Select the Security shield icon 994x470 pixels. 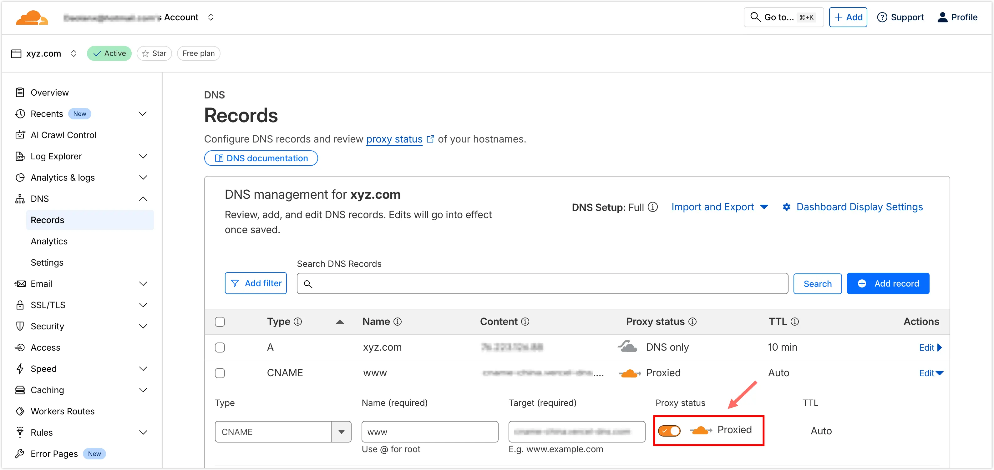20,326
